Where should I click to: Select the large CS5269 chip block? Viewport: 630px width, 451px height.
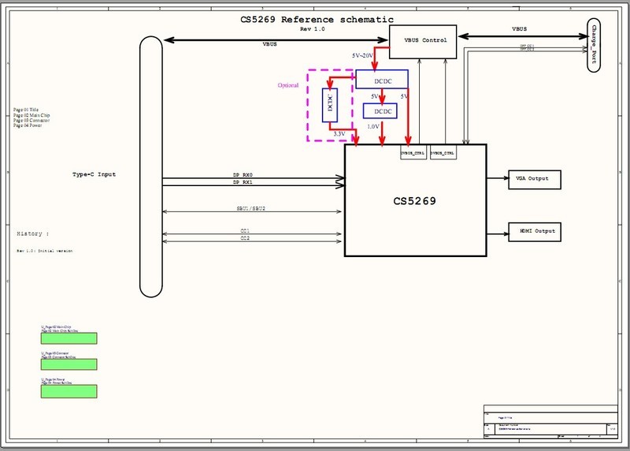[415, 201]
